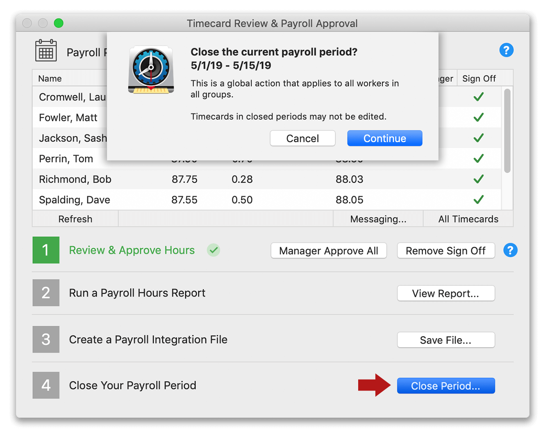Image resolution: width=543 pixels, height=430 pixels.
Task: Click Manager Approve All
Action: click(x=328, y=250)
